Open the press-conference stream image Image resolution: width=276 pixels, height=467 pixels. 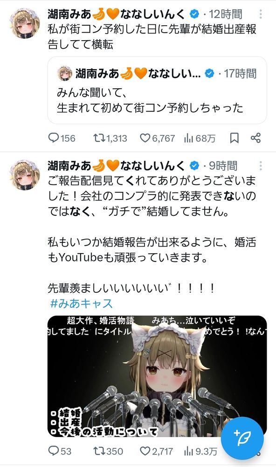pyautogui.click(x=157, y=376)
